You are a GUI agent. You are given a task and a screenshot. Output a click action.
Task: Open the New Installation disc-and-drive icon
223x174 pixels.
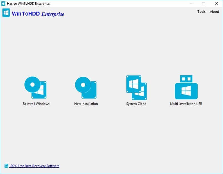click(x=86, y=88)
